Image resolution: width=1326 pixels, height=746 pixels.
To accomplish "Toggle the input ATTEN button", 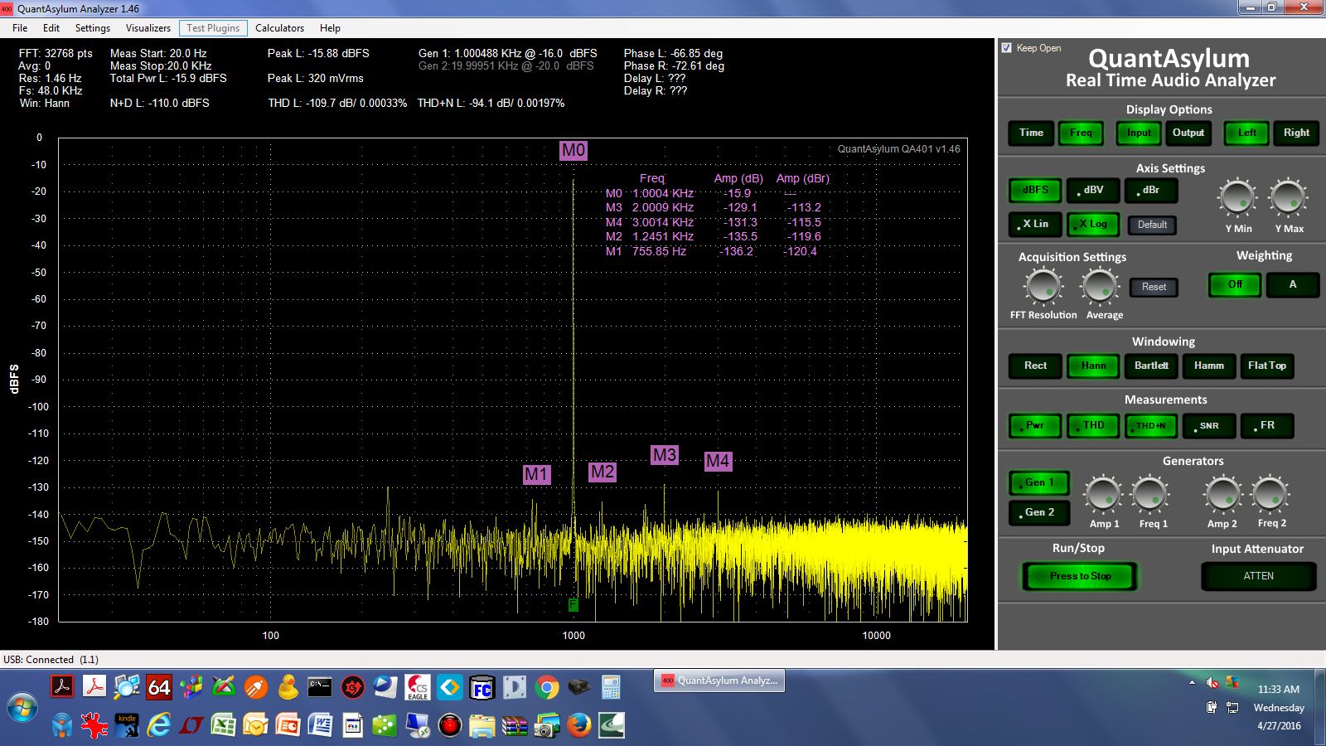I will 1258,576.
